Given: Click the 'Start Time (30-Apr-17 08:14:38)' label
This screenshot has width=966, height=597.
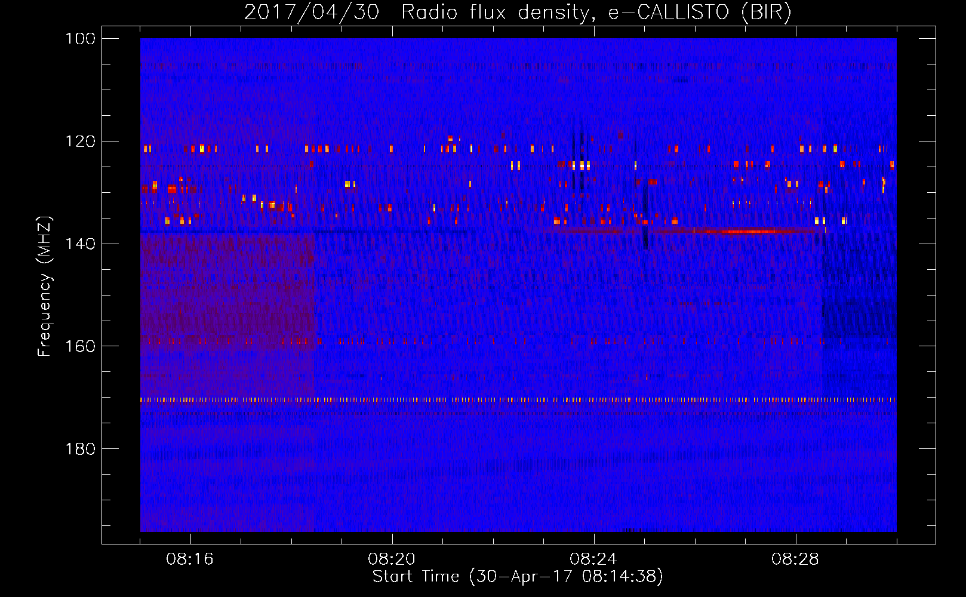Looking at the screenshot, I should tap(518, 577).
